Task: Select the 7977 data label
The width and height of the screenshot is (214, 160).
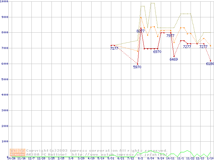Action: pos(171,36)
